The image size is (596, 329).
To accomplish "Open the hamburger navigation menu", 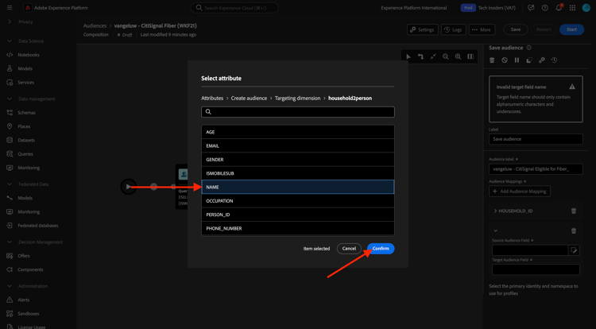I will (x=10, y=8).
